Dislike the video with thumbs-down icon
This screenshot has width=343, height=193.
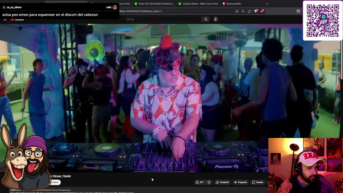pos(209,182)
